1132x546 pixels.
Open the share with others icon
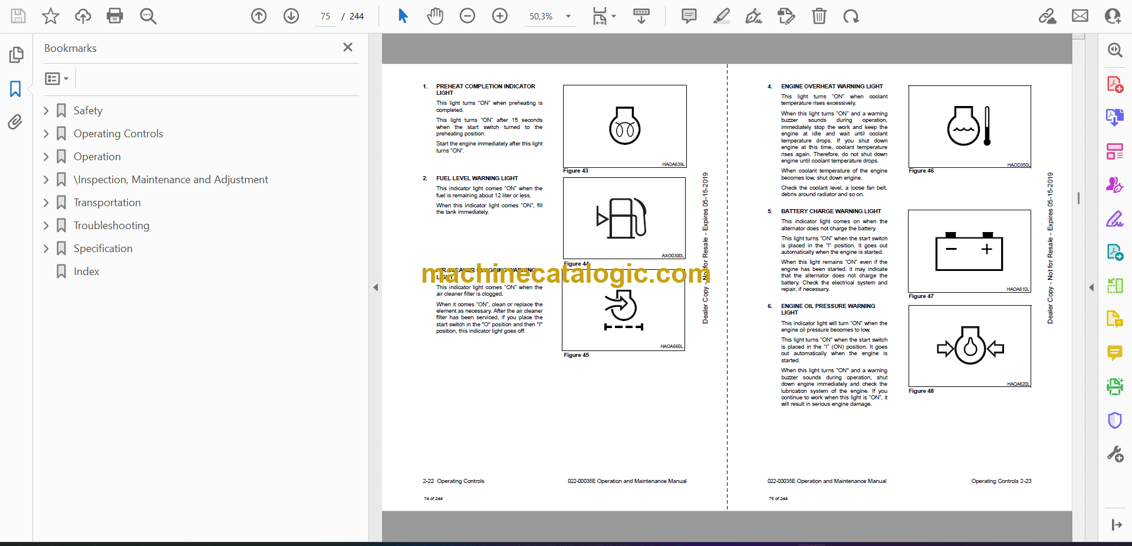[1113, 16]
